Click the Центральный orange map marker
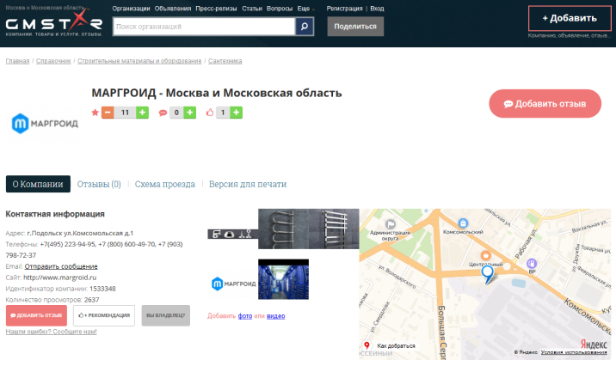This screenshot has height=366, width=616. click(x=486, y=256)
